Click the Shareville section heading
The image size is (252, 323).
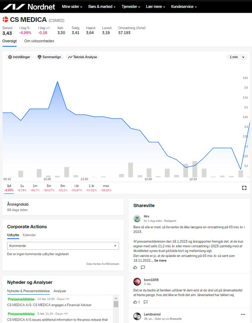[x=144, y=206]
